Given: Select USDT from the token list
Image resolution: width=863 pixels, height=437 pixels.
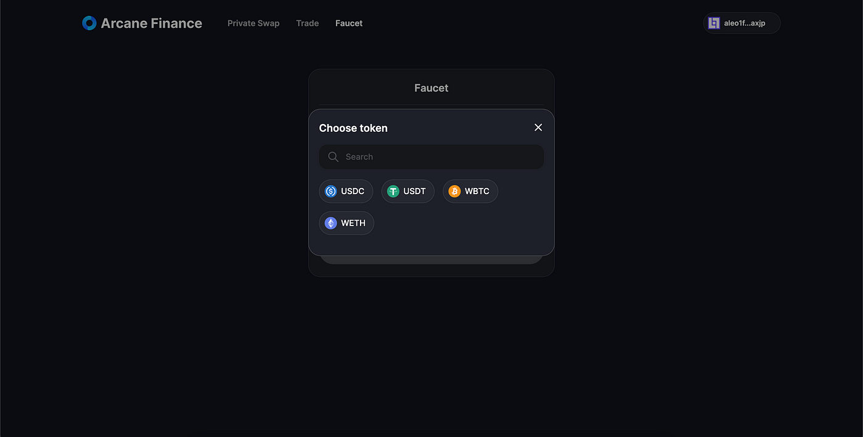Looking at the screenshot, I should click(407, 191).
